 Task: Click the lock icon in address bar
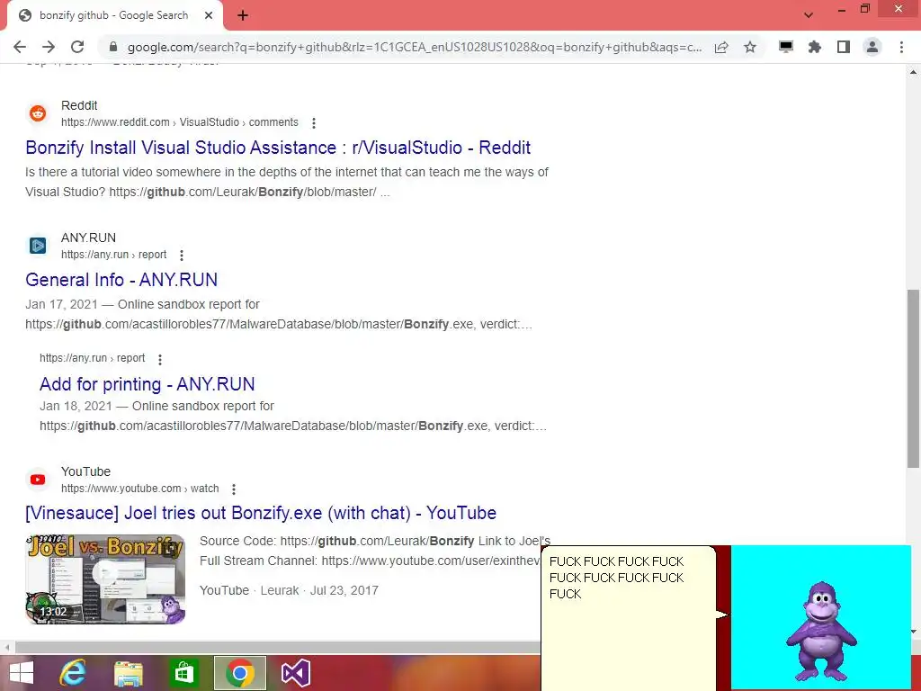[x=113, y=47]
